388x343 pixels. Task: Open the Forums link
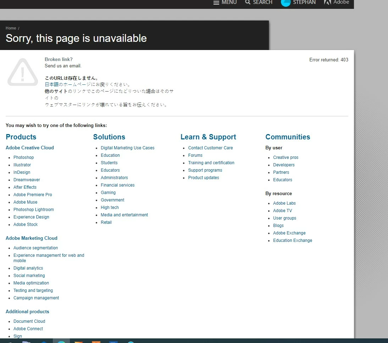pyautogui.click(x=195, y=155)
